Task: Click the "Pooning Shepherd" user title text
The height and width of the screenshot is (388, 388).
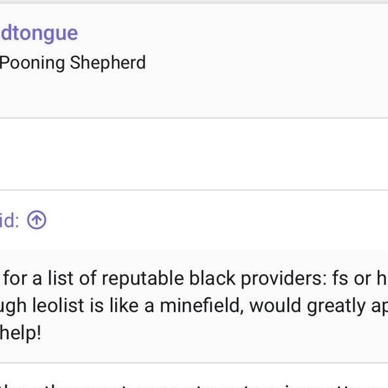Action: pos(72,62)
